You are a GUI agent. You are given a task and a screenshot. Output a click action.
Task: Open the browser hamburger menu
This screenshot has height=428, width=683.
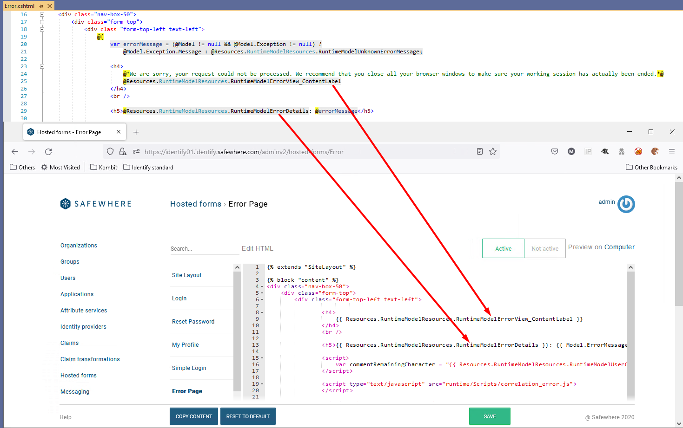[672, 152]
